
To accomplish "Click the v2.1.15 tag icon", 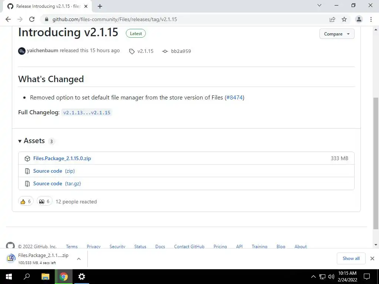I will coord(132,51).
